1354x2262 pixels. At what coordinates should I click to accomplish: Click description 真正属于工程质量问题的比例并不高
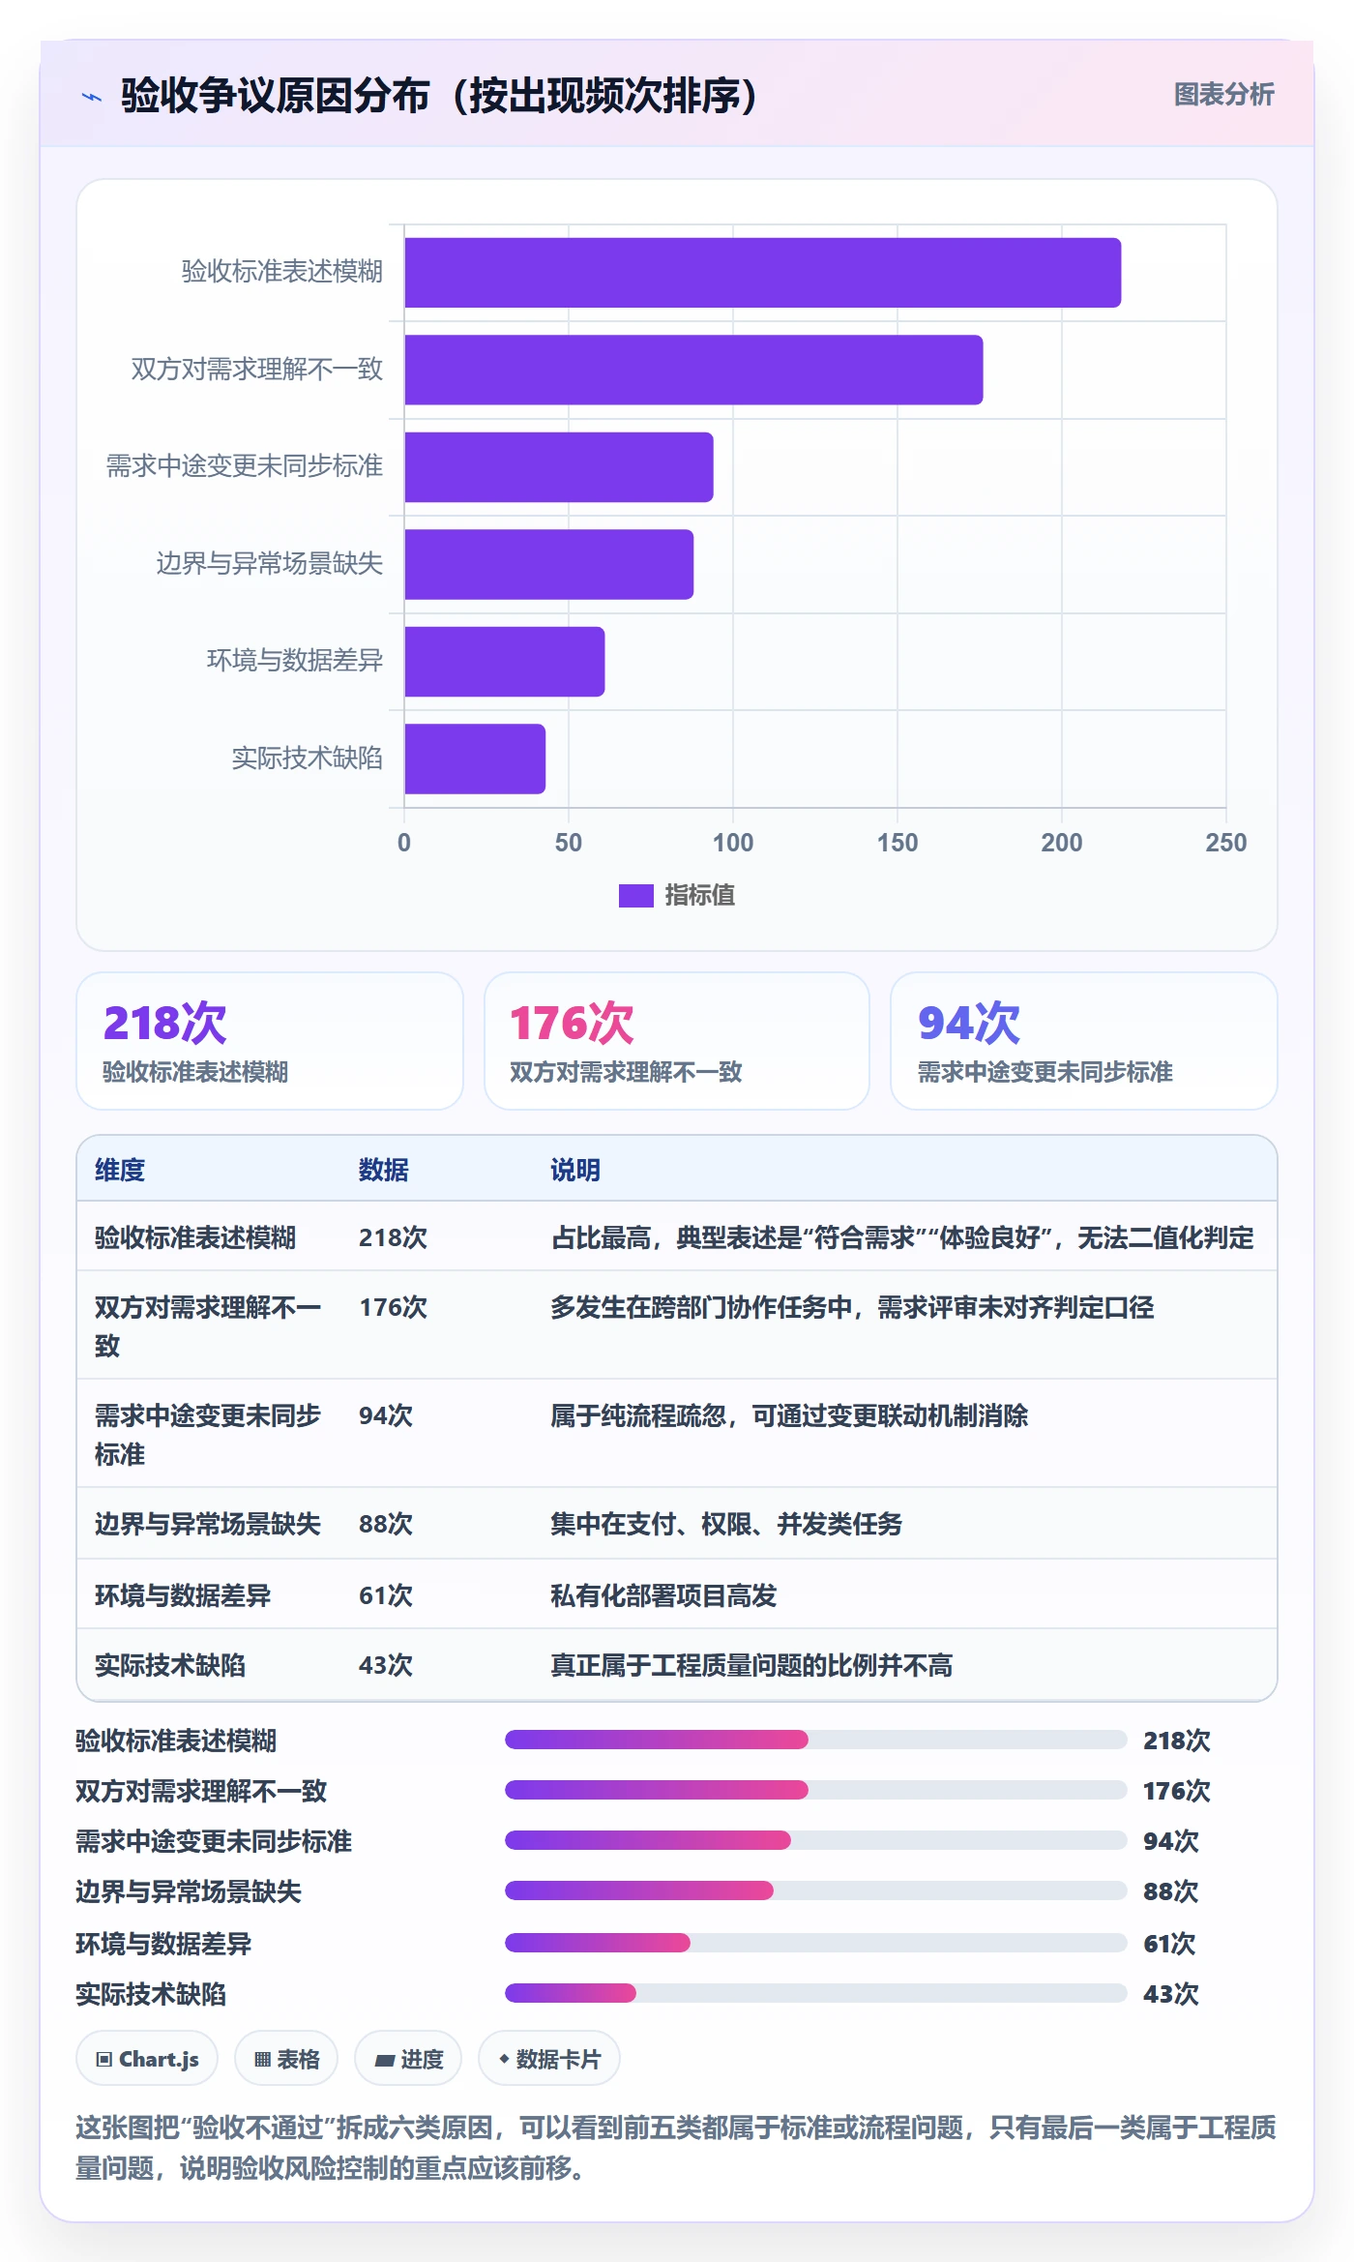click(751, 1665)
